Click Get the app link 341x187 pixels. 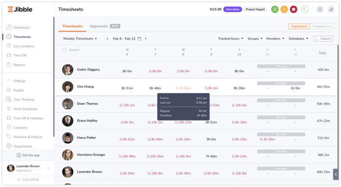28,155
